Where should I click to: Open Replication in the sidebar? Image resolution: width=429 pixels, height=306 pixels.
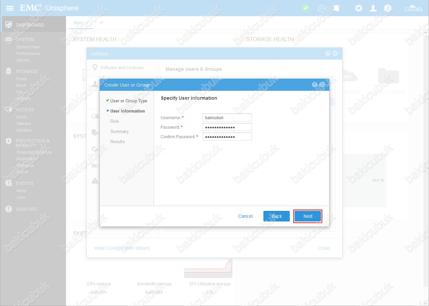click(x=27, y=159)
